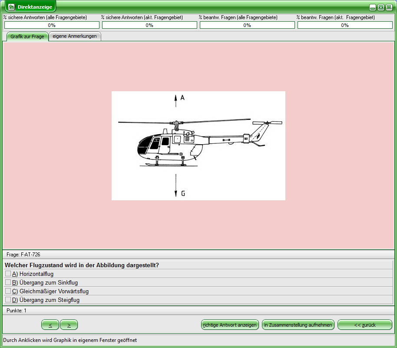Close the Direktanzeige window

pyautogui.click(x=389, y=7)
